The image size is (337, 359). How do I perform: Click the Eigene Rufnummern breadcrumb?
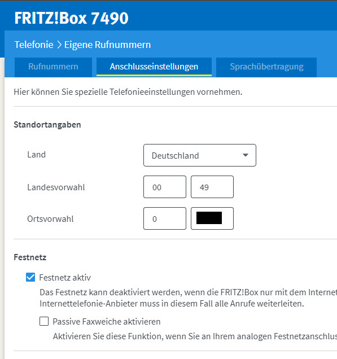pos(107,45)
